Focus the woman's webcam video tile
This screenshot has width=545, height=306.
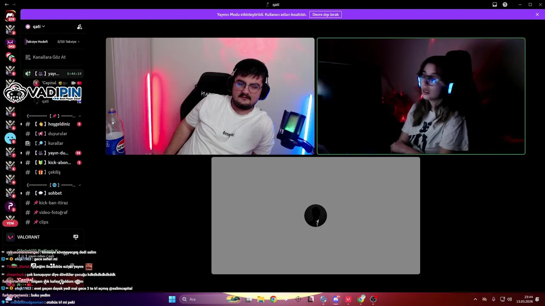point(421,96)
